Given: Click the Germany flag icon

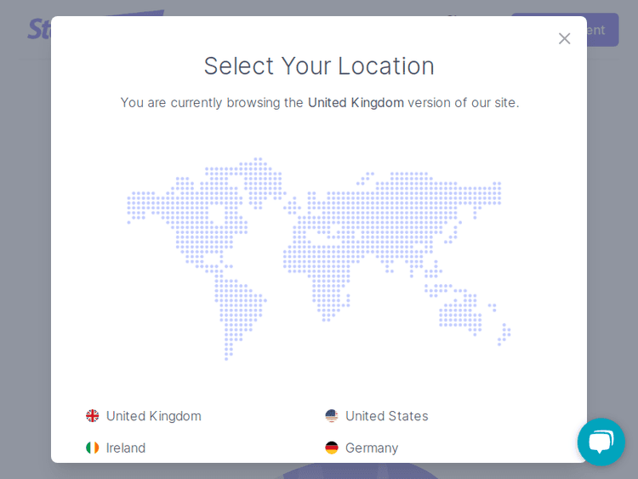Looking at the screenshot, I should point(332,448).
